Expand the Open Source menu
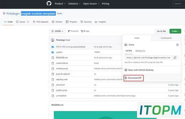 [x=91, y=4]
